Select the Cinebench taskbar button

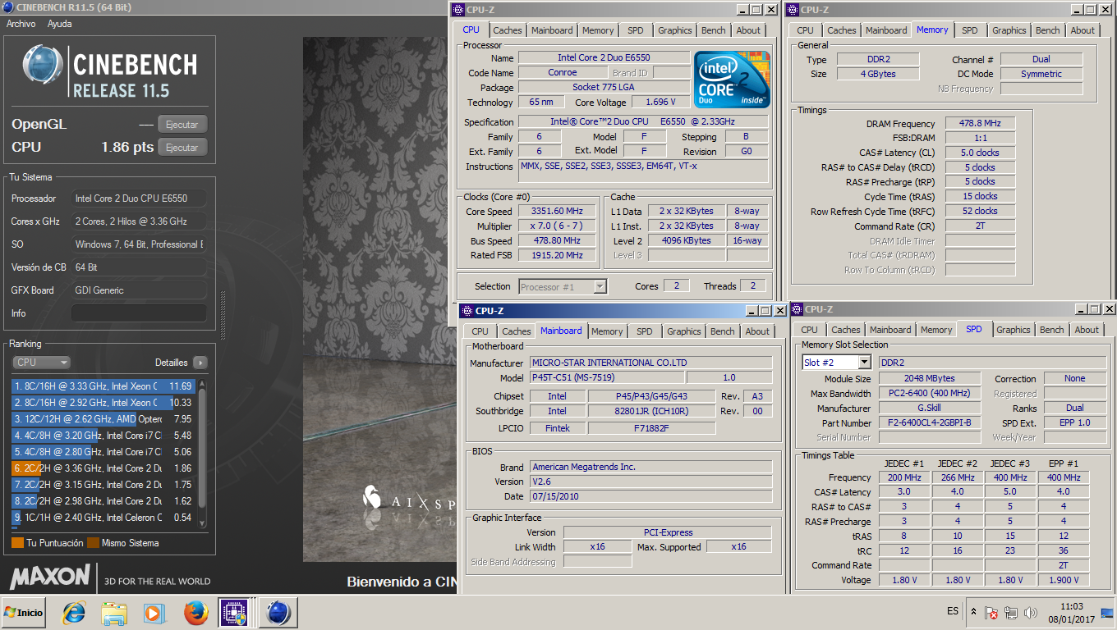point(278,613)
